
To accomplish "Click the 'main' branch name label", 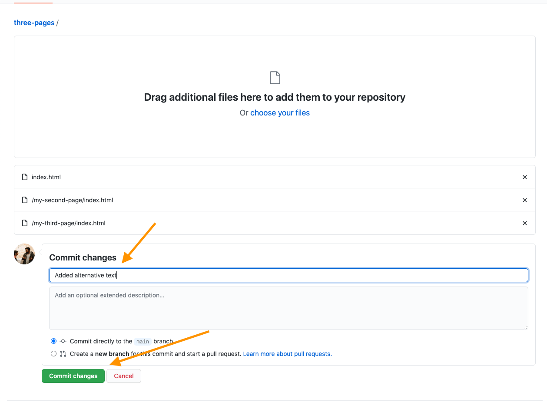I will (143, 342).
